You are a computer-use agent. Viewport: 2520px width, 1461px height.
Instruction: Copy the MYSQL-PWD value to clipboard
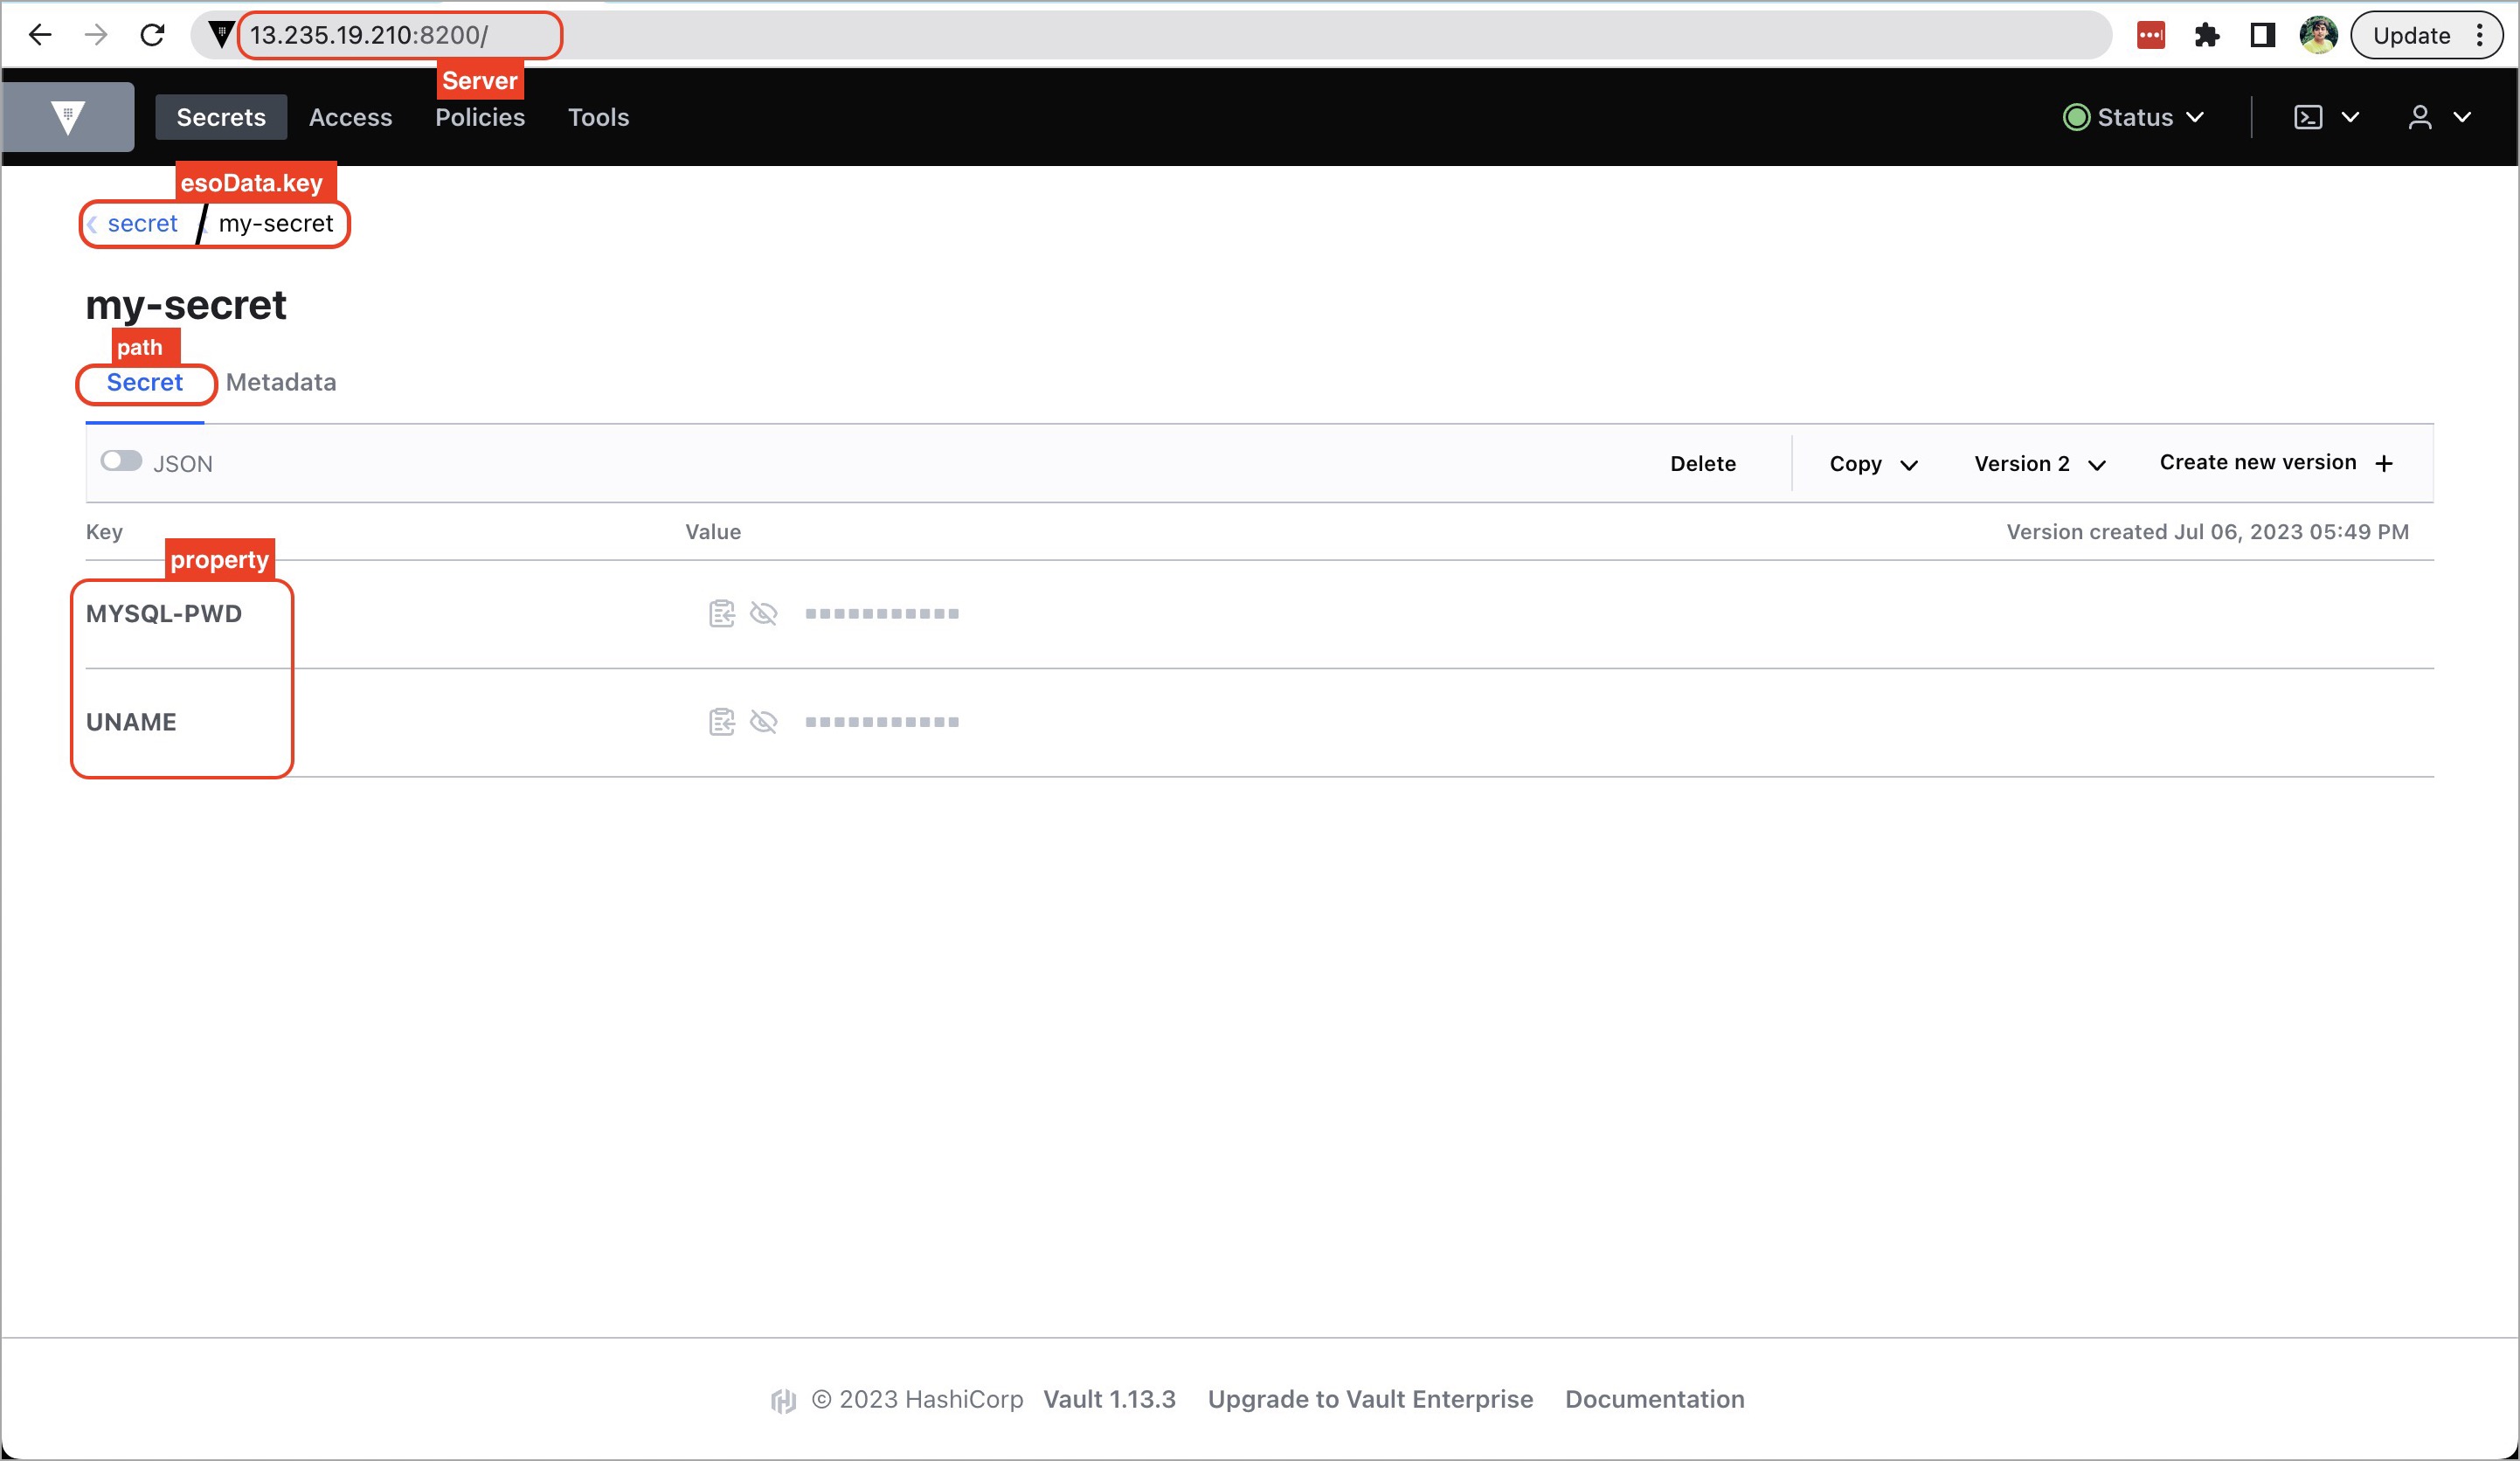721,613
